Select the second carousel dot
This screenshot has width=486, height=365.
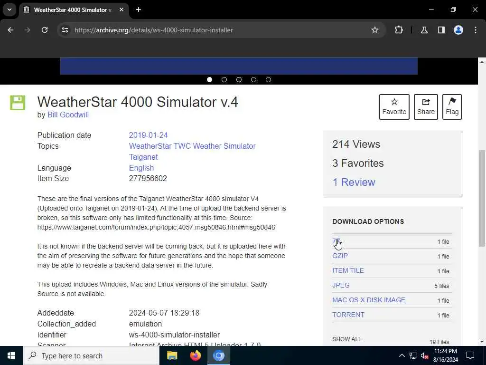coord(224,80)
